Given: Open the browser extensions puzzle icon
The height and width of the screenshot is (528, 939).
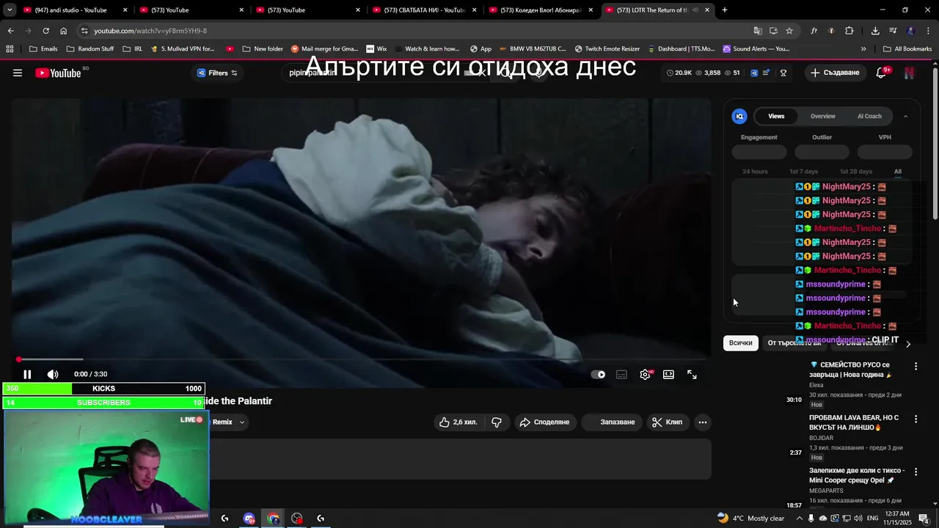Looking at the screenshot, I should click(850, 31).
